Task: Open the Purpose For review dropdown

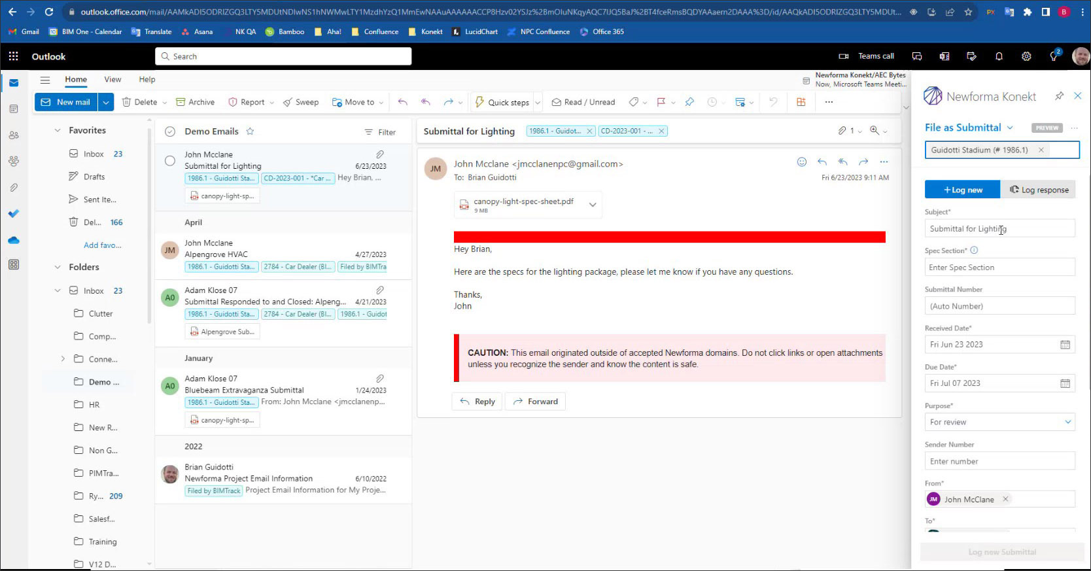Action: pos(999,422)
